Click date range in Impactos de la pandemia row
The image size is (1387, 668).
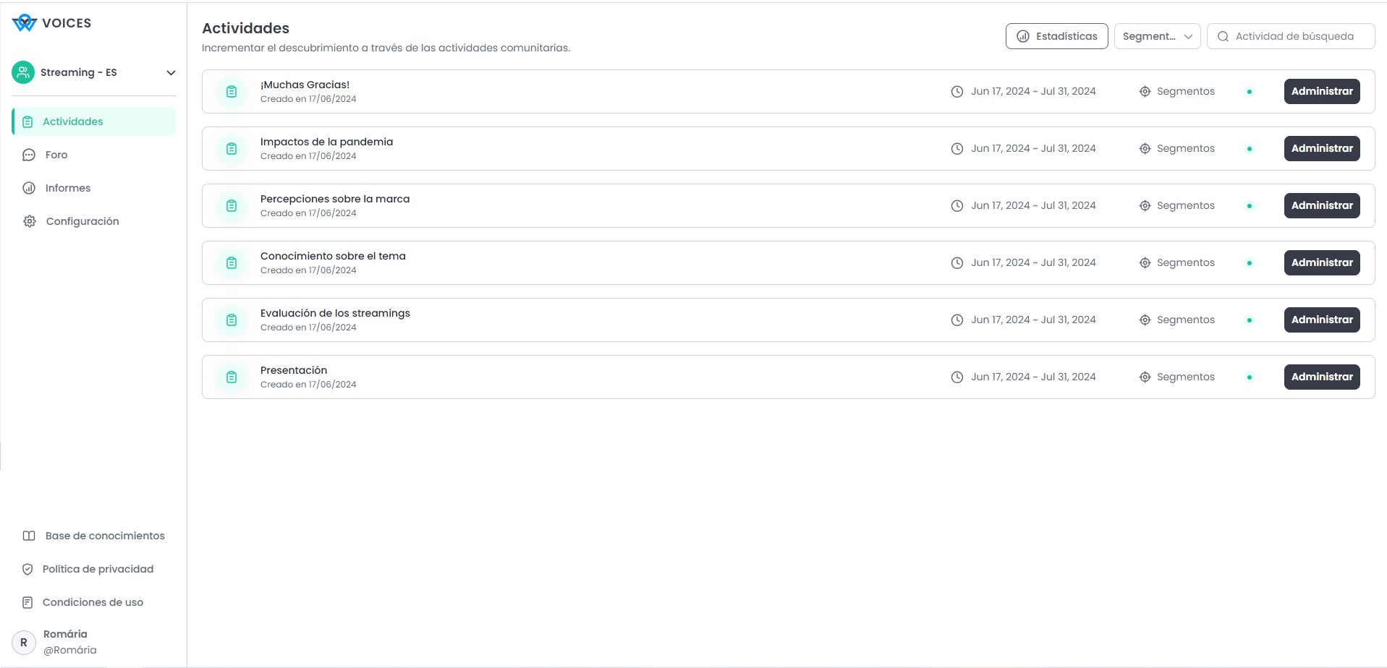(1033, 148)
